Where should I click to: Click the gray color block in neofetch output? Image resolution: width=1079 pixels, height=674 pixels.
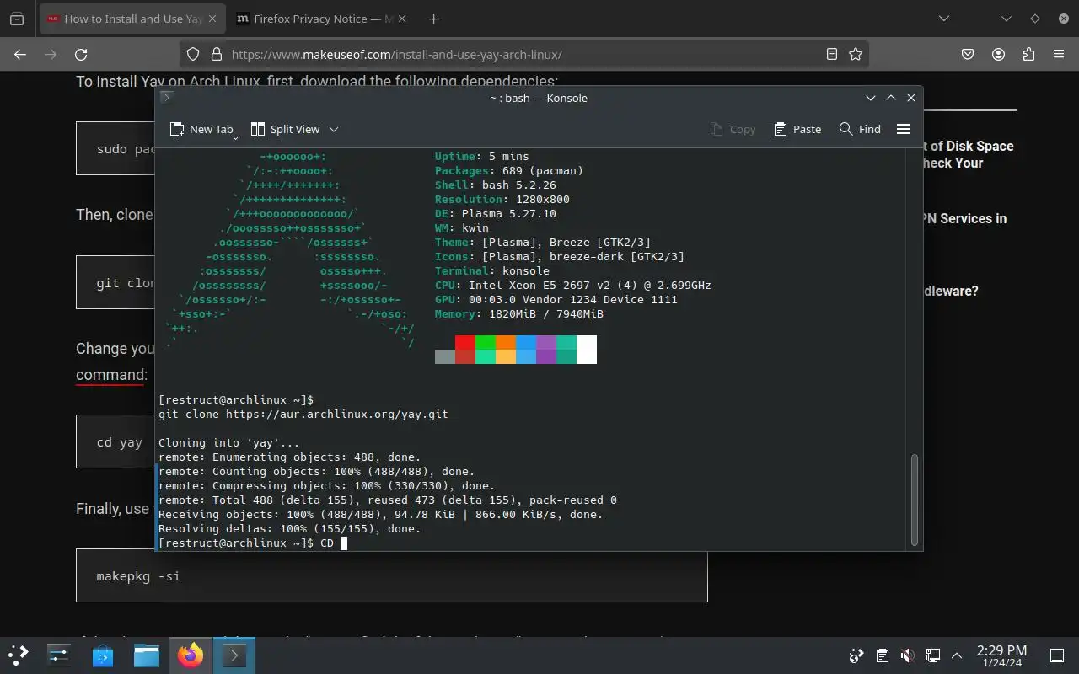click(445, 357)
